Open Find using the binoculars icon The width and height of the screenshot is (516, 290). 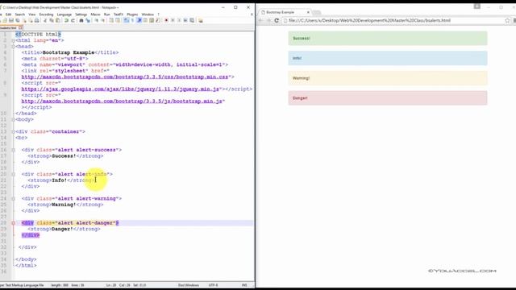click(x=81, y=20)
